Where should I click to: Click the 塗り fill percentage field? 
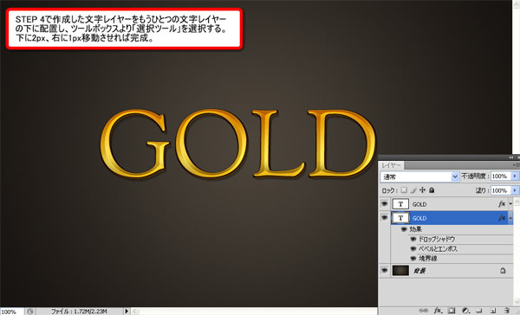coord(501,190)
